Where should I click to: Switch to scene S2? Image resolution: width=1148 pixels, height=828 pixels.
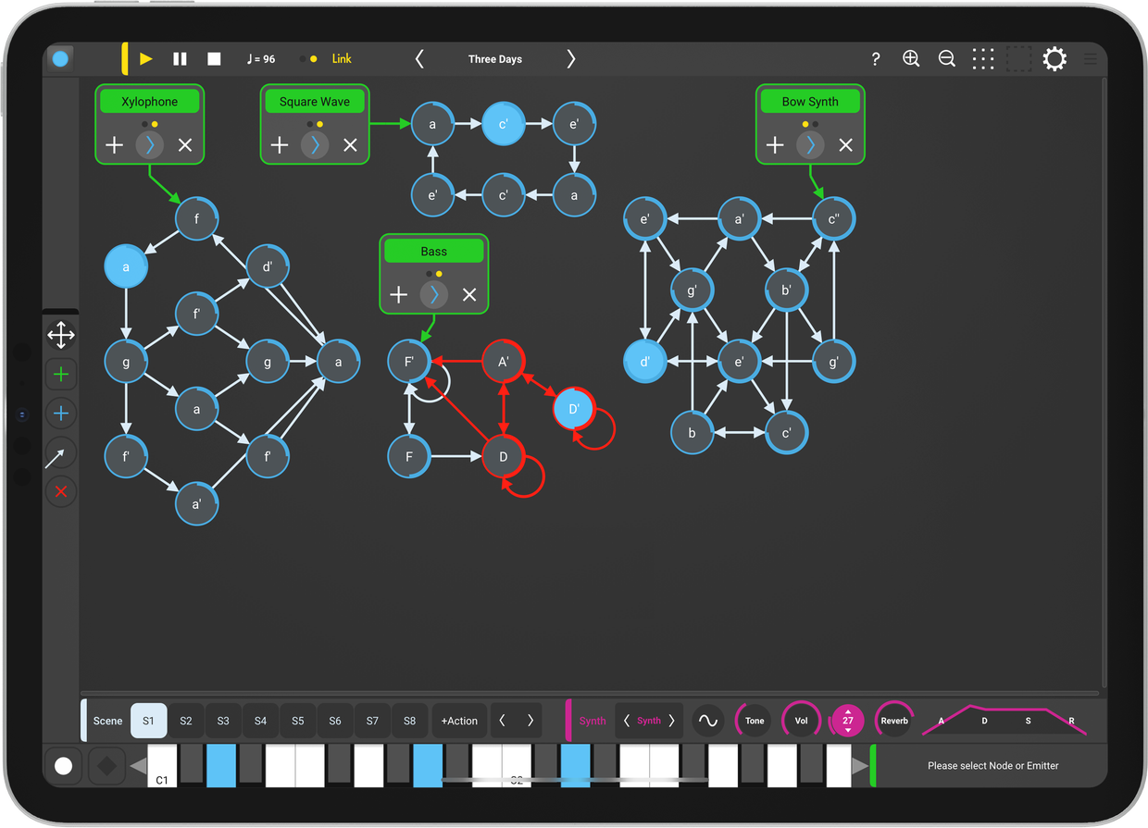[186, 721]
